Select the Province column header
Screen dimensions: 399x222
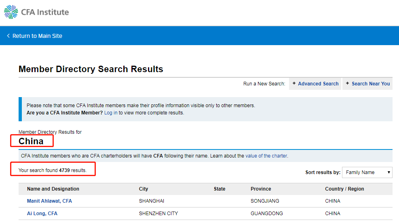point(261,189)
